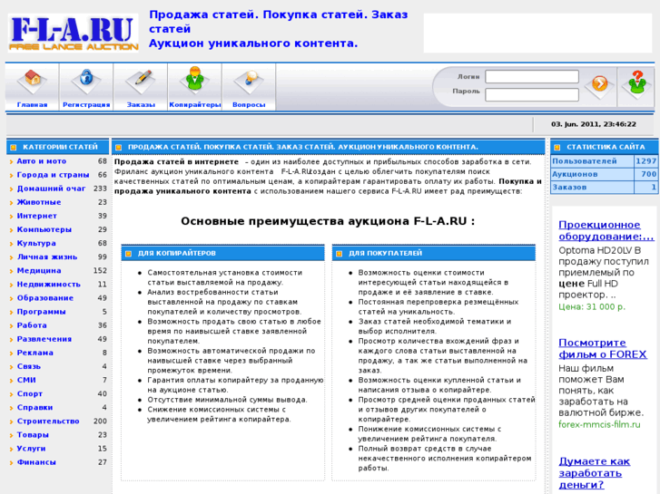Open the Авто и мото category
Viewport: 660px width, 494px height.
(41, 161)
